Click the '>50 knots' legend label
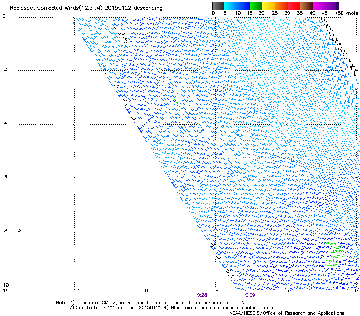 pos(346,13)
